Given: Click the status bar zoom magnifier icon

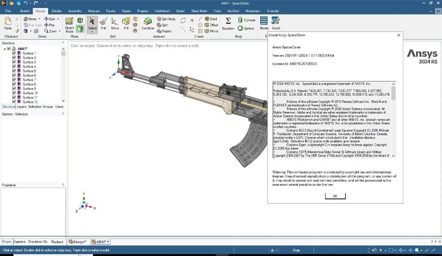Looking at the screenshot, I should [x=417, y=250].
